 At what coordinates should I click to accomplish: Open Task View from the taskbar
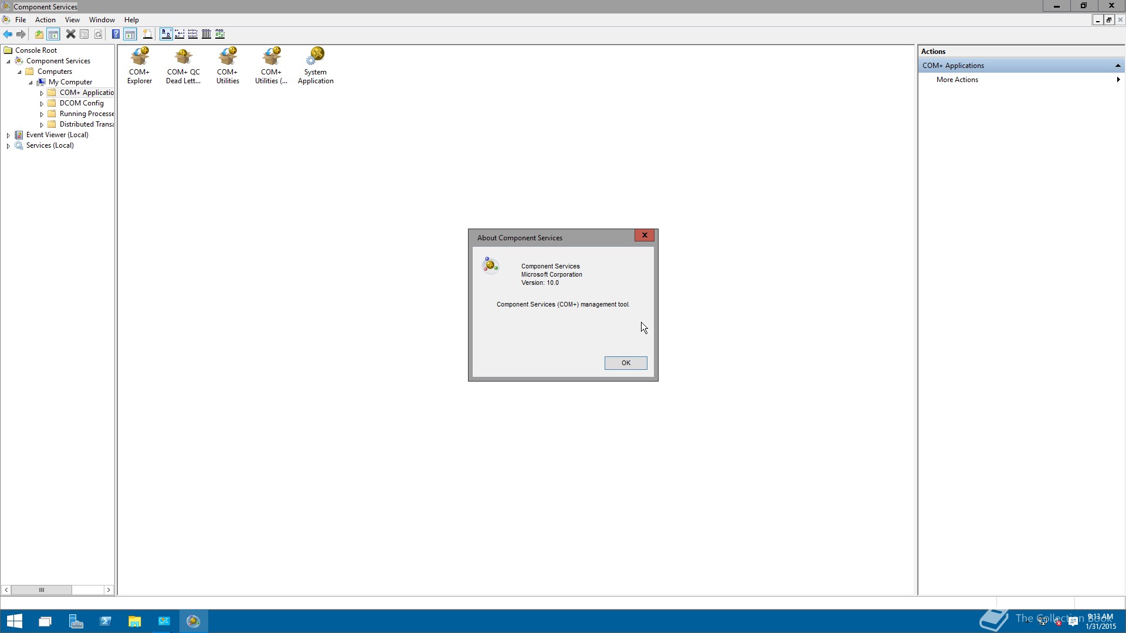tap(45, 621)
